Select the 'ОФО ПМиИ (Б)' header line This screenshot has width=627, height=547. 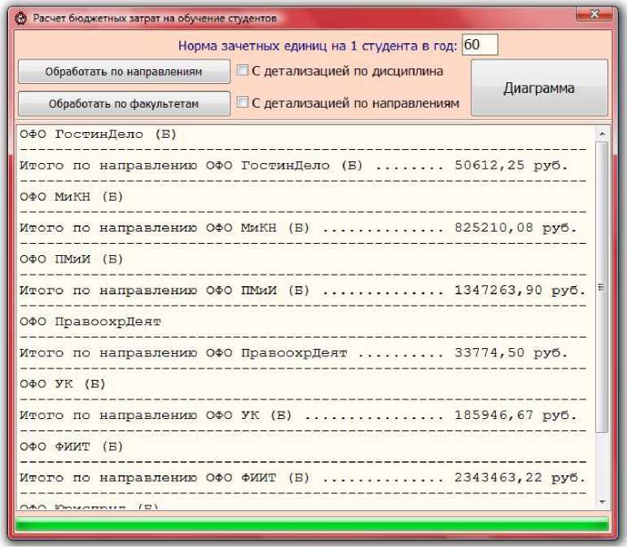click(71, 259)
